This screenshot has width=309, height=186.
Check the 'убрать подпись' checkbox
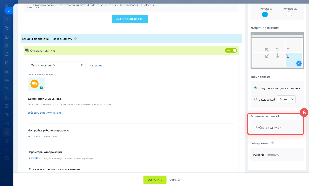tap(255, 127)
